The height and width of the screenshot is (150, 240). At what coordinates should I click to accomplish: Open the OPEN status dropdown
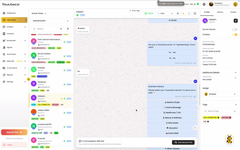tap(165, 13)
